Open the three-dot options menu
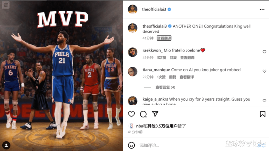The image size is (269, 151). point(262,9)
